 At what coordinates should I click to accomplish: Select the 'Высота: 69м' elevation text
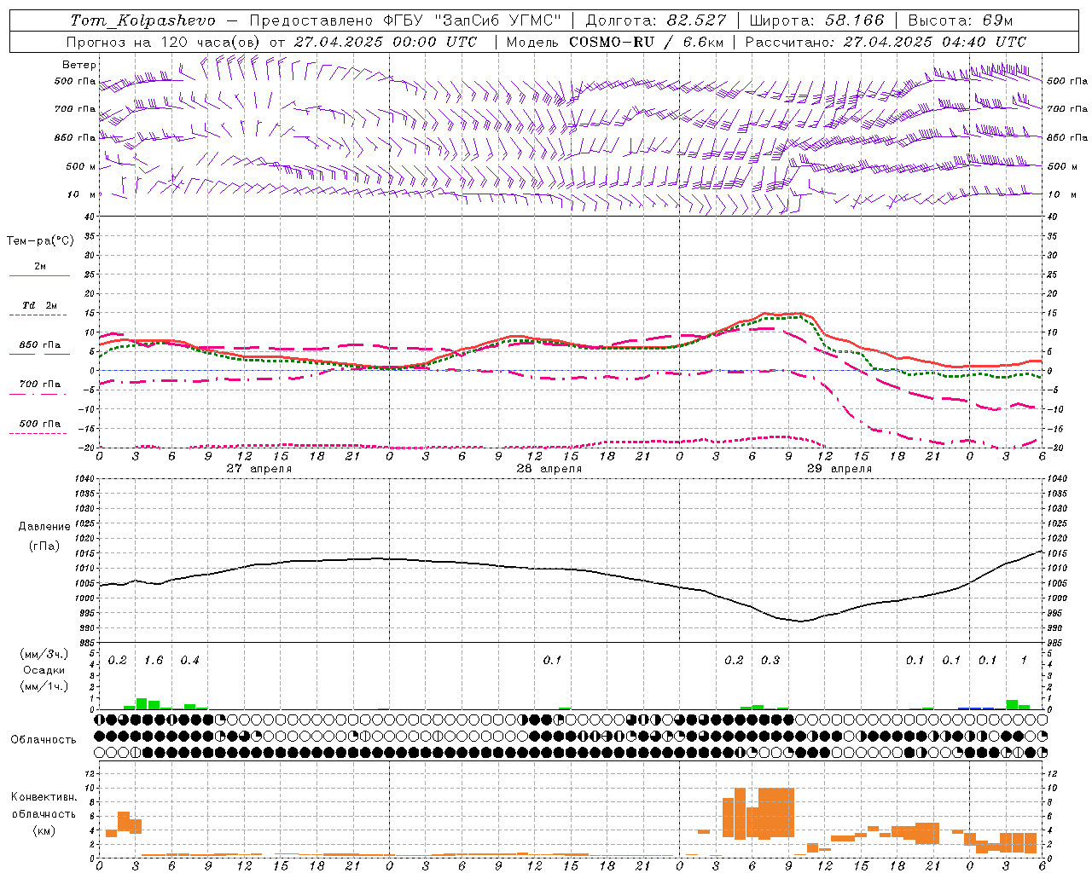(961, 20)
